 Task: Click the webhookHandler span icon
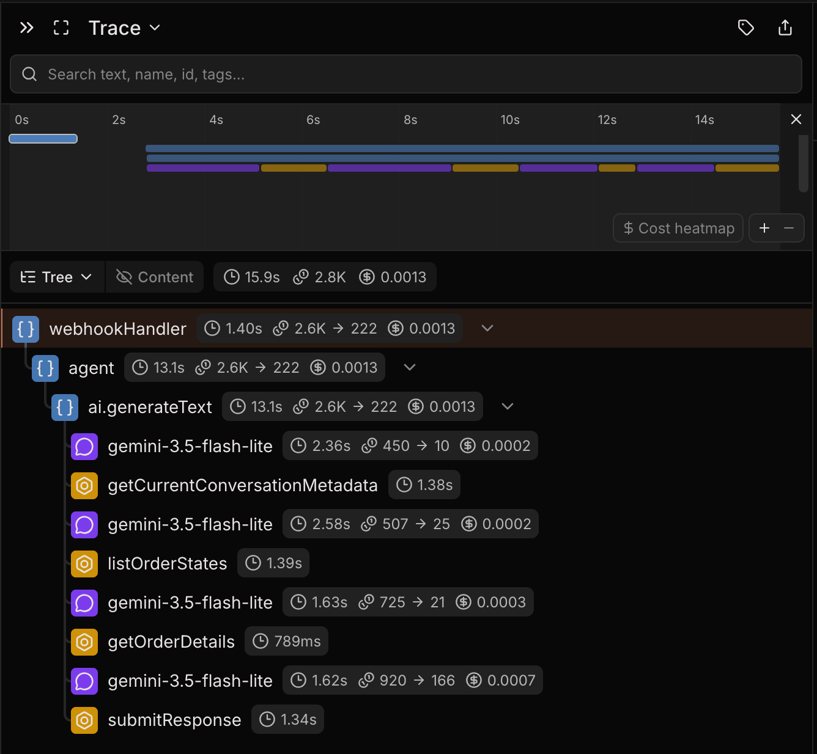coord(26,329)
